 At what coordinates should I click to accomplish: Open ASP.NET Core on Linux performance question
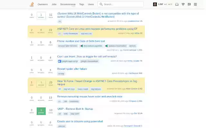[97, 29]
